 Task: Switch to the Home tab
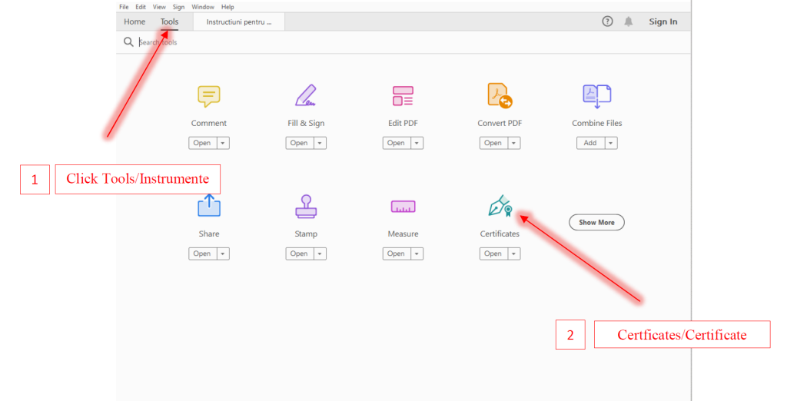[134, 22]
